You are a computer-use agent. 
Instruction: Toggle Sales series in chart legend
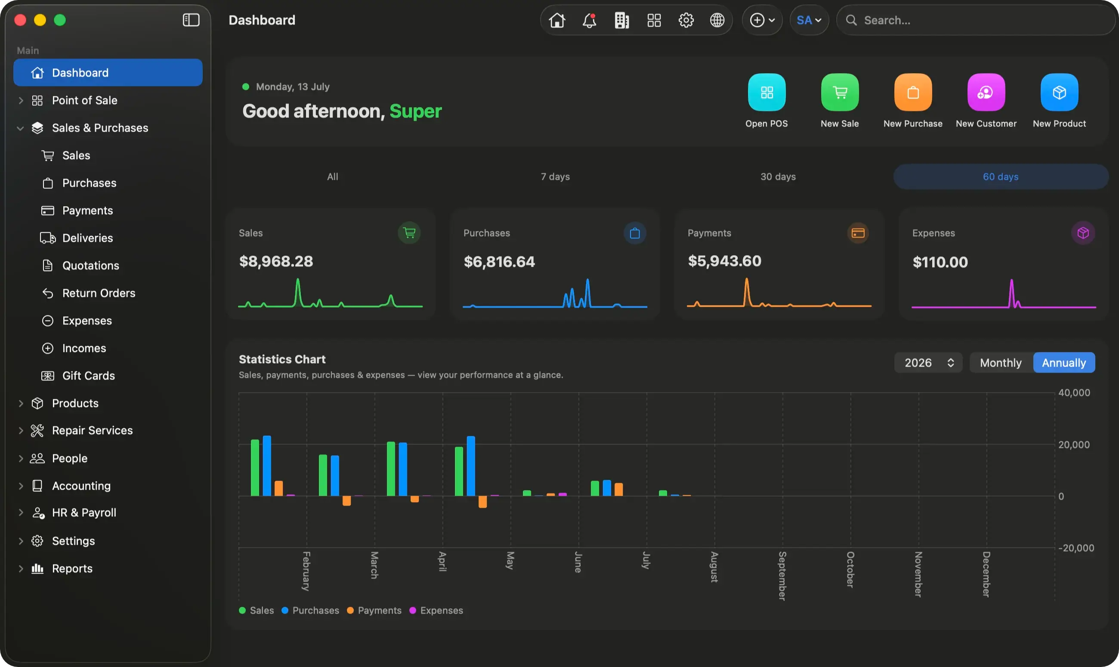pos(256,610)
